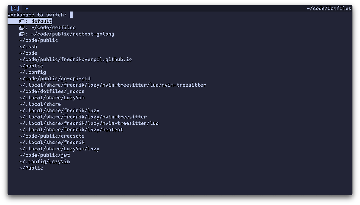Viewport: 360px width, 205px height.
Task: Select the ~/.config directory entry
Action: 32,72
